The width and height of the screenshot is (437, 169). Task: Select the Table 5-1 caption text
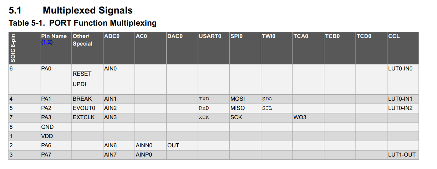[82, 23]
